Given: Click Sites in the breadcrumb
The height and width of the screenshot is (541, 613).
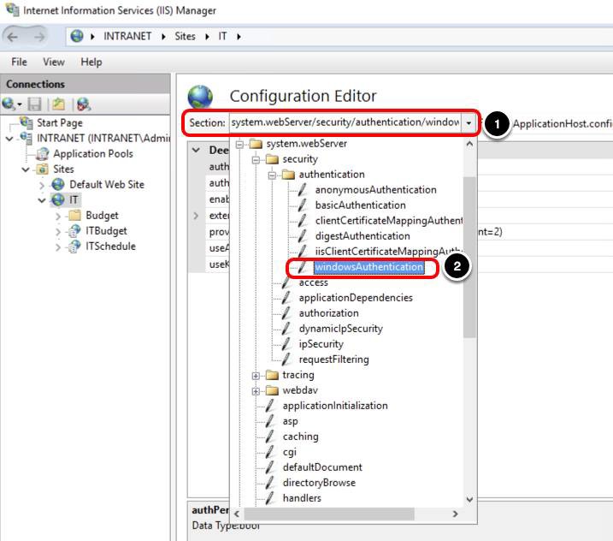Looking at the screenshot, I should (x=185, y=37).
